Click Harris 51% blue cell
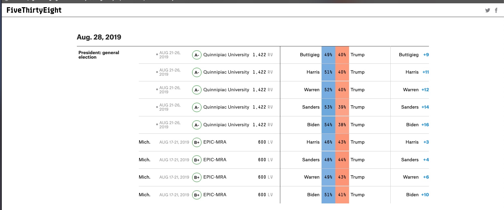Image resolution: width=504 pixels, height=210 pixels. [x=328, y=72]
